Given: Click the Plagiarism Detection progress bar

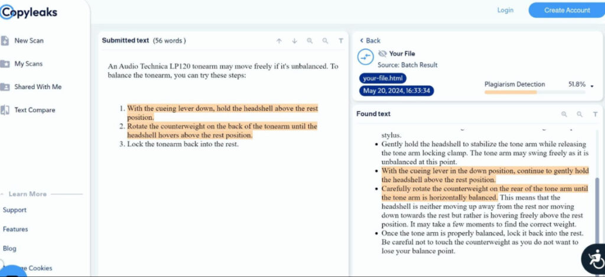Looking at the screenshot, I should (535, 93).
